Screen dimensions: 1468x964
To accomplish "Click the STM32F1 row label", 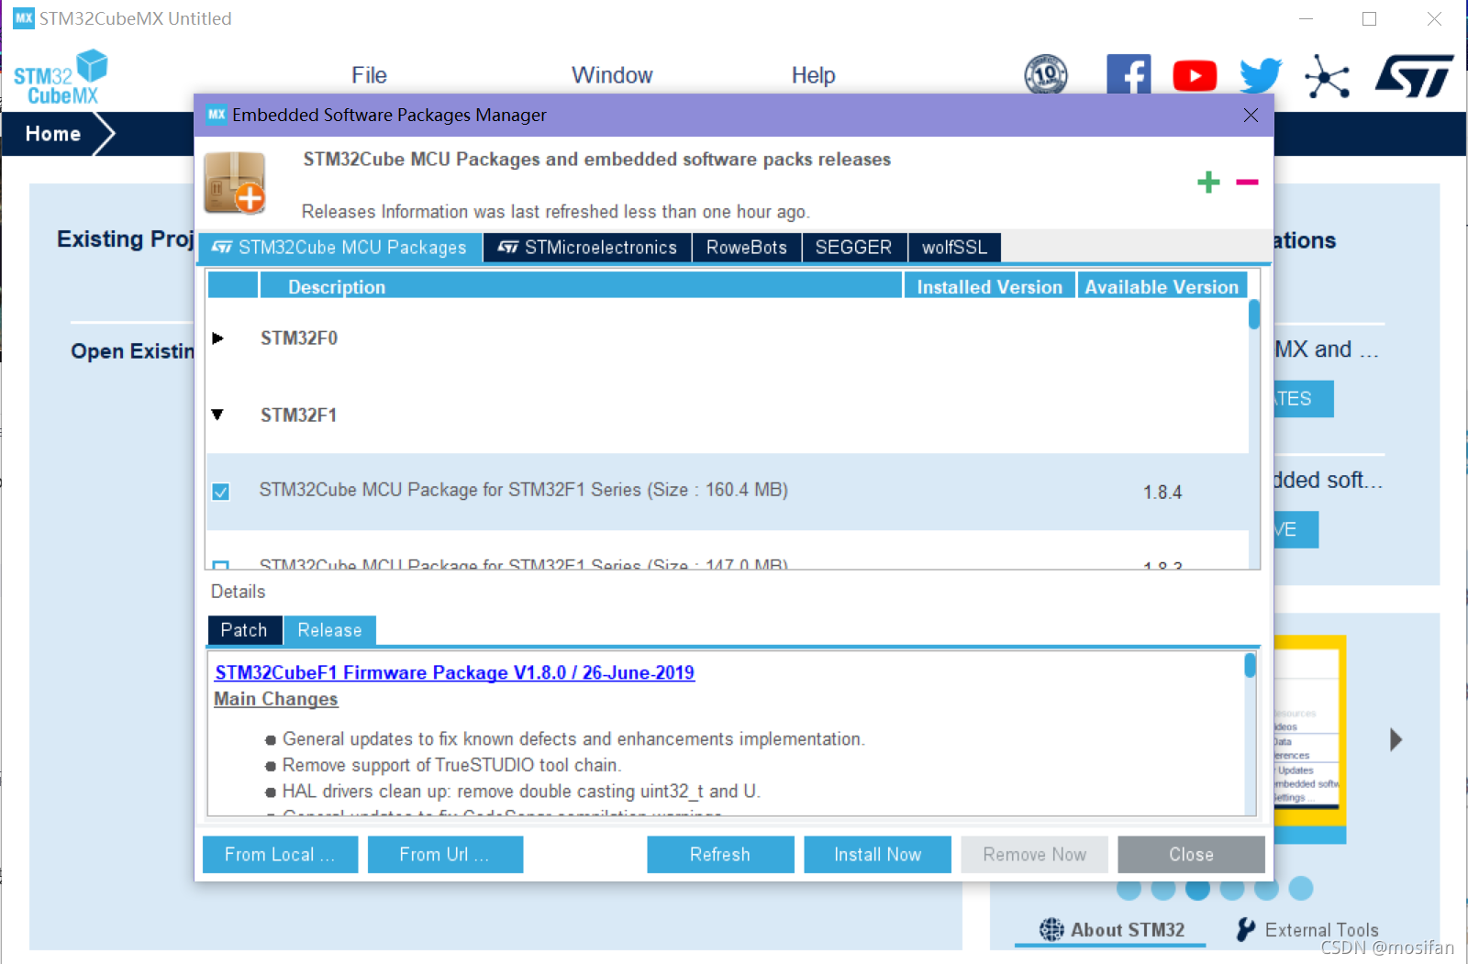I will tap(299, 416).
